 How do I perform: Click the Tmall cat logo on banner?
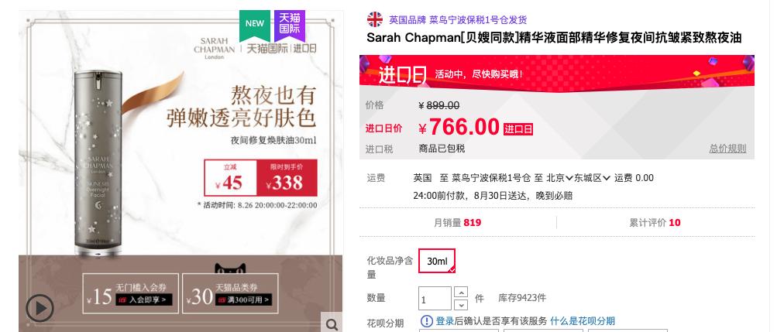(x=231, y=269)
